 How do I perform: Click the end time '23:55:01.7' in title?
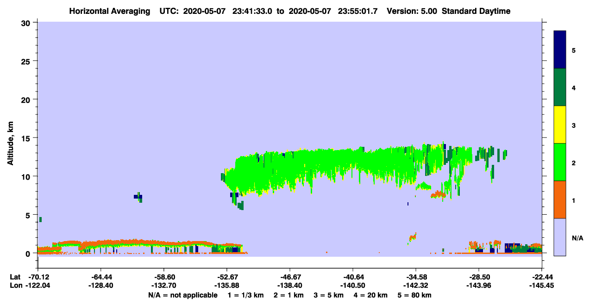click(x=358, y=11)
